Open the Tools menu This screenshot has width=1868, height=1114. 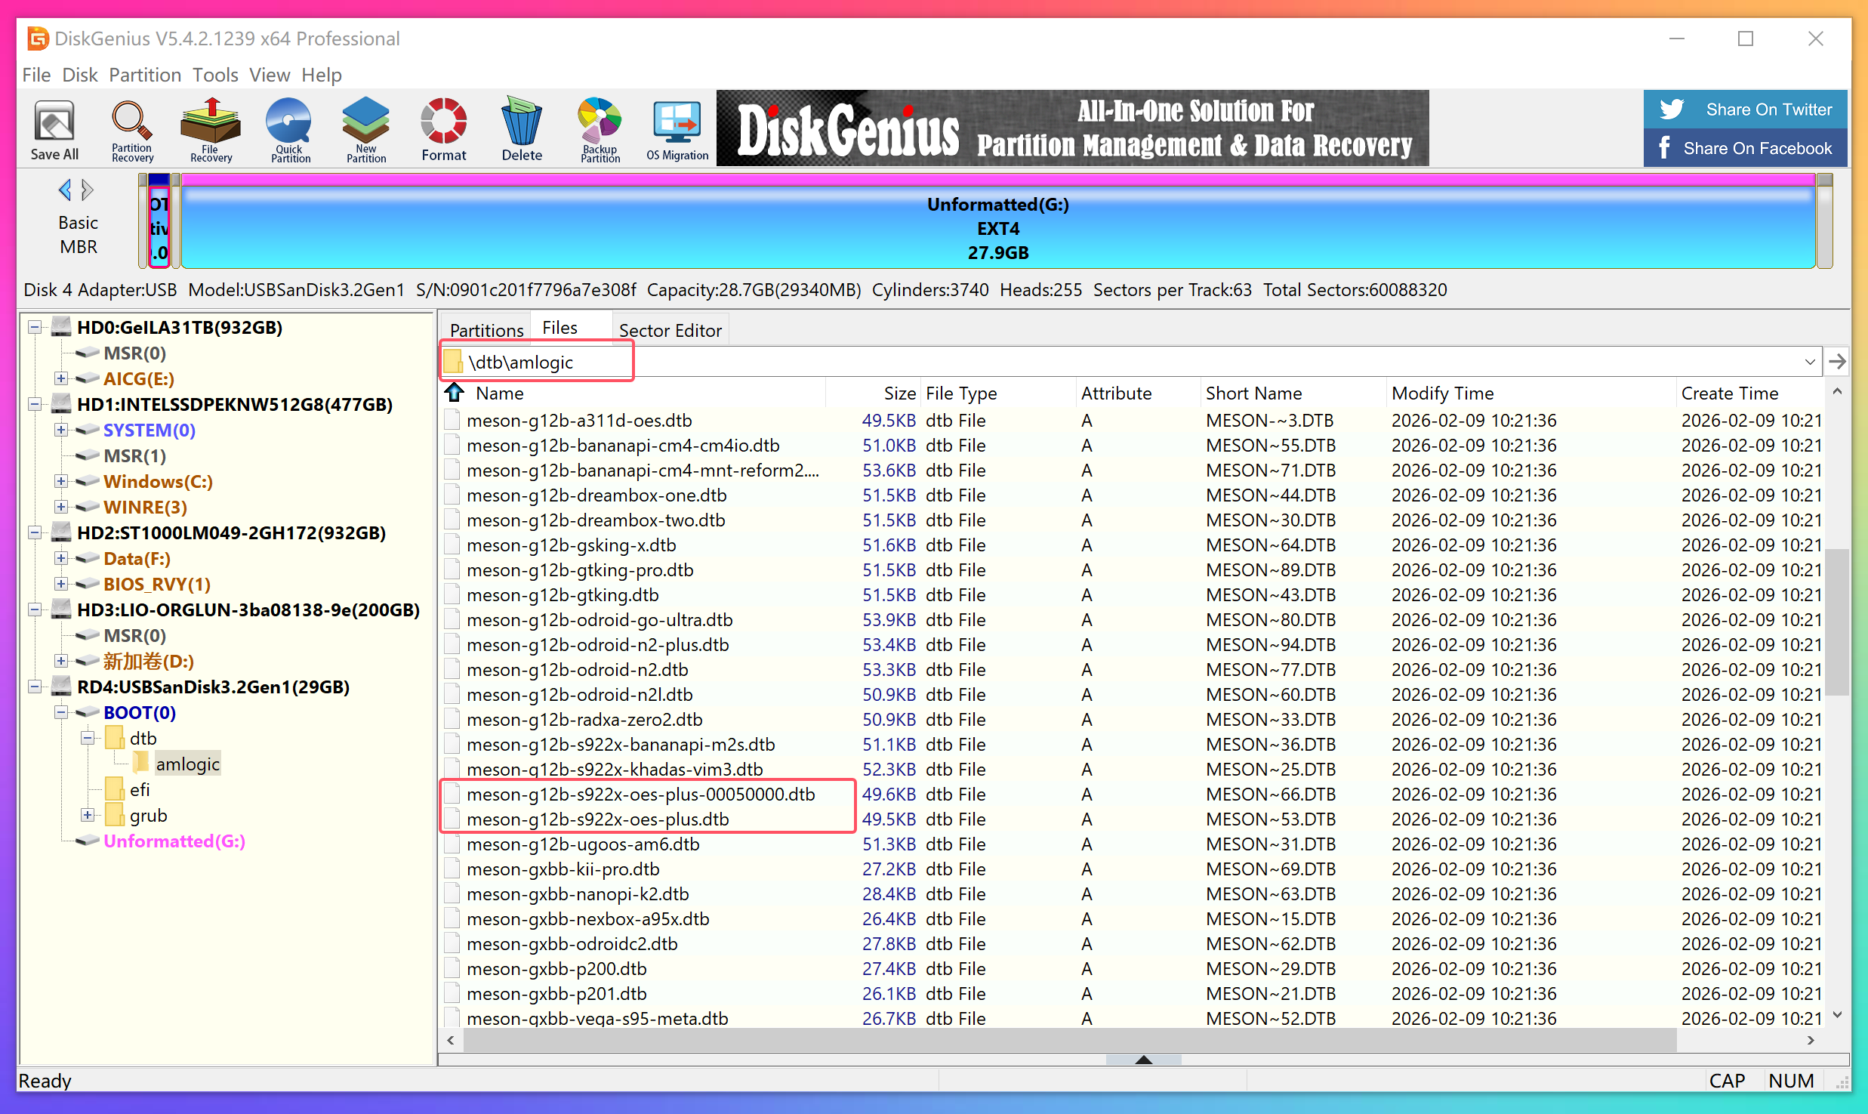[215, 75]
